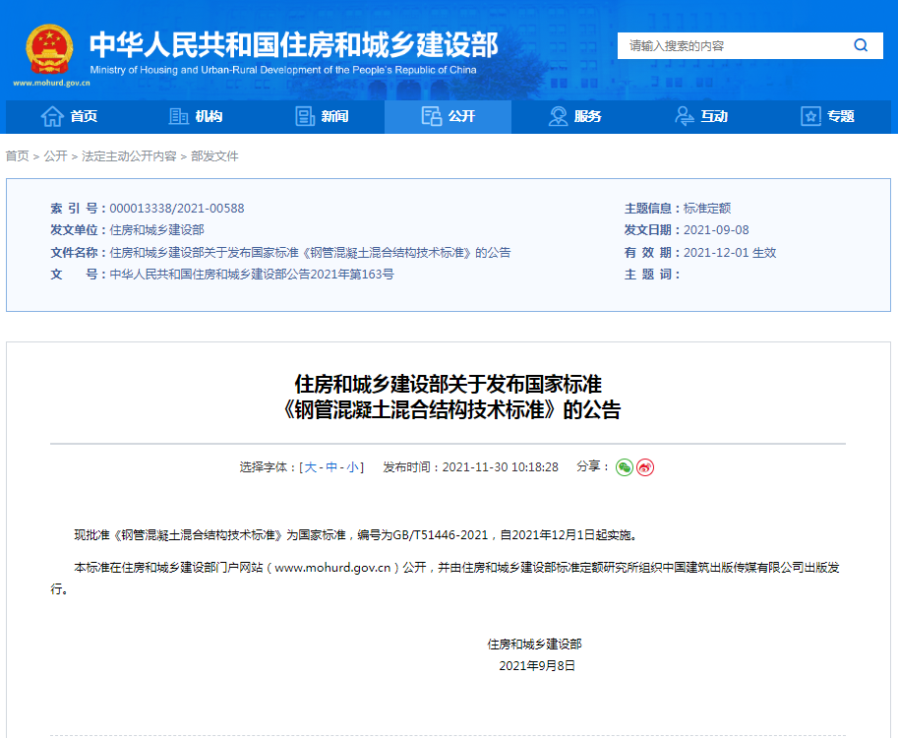Viewport: 898px width, 738px height.
Task: Set font size to large (大)
Action: click(310, 467)
